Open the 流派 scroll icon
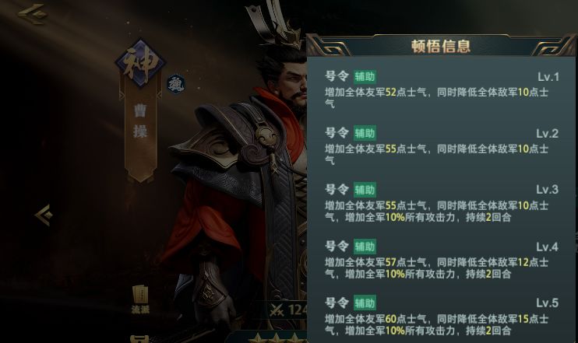This screenshot has height=343, width=578. (x=140, y=299)
